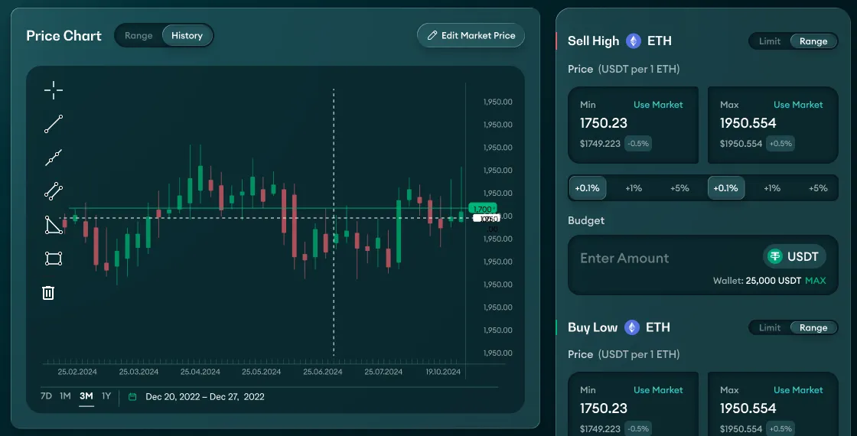
Task: Click the green 1,700 price label on chart
Action: [483, 209]
